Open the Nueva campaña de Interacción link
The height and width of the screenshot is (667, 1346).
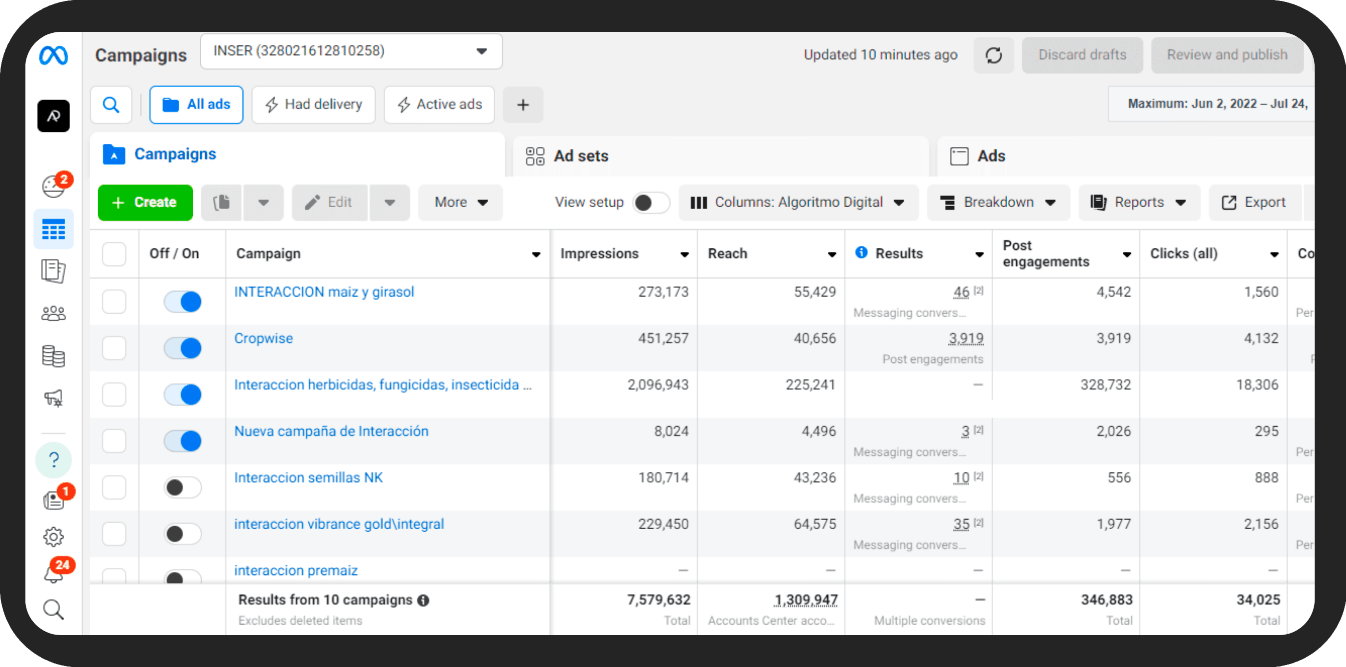click(x=331, y=431)
